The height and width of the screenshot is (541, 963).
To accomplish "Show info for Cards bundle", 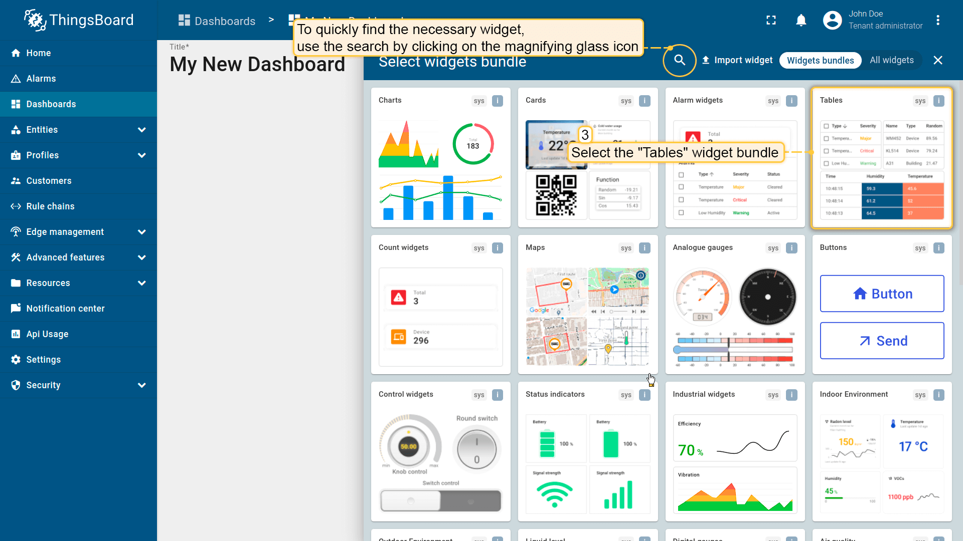I will click(x=645, y=101).
